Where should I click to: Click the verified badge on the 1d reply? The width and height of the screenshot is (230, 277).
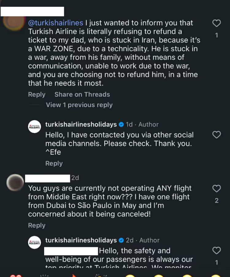pos(121,124)
